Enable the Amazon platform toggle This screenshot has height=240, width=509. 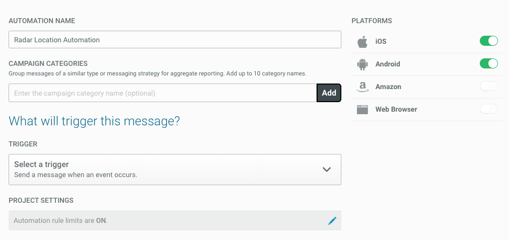(488, 87)
